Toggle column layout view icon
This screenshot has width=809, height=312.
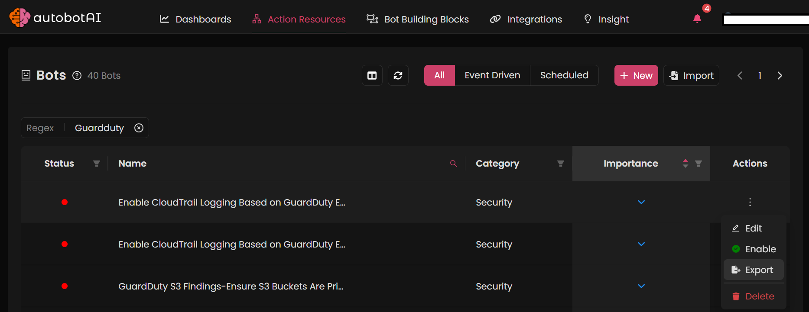pos(372,75)
